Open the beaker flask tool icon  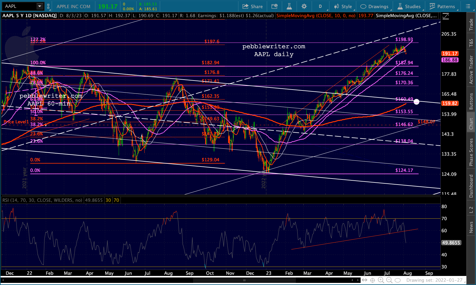pos(289,6)
